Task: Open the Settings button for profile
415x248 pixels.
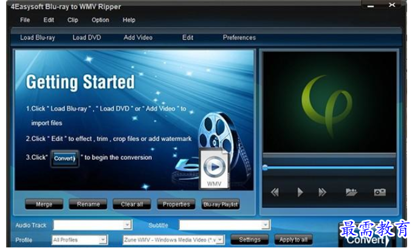Action: pos(250,239)
